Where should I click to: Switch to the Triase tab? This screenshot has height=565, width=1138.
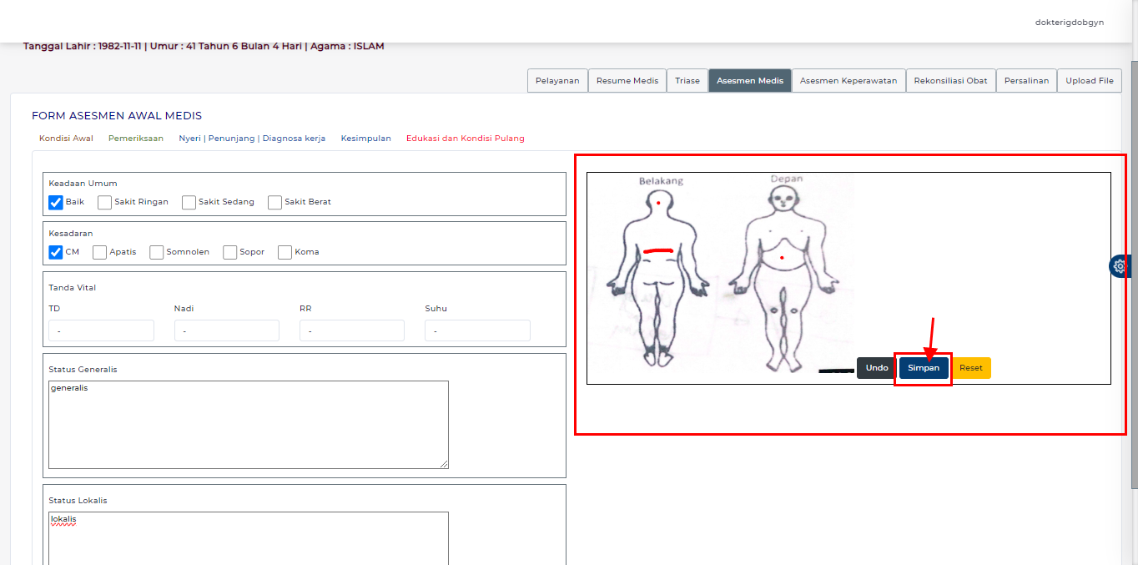coord(687,80)
